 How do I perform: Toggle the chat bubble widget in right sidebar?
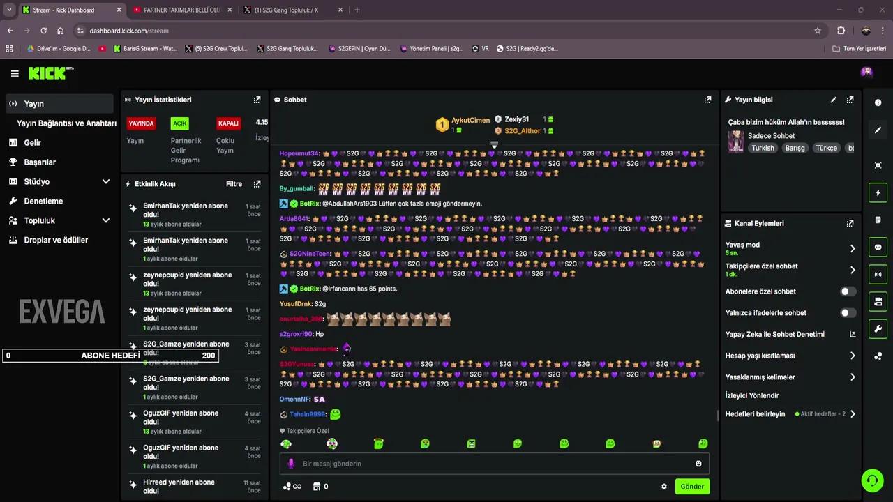point(878,247)
